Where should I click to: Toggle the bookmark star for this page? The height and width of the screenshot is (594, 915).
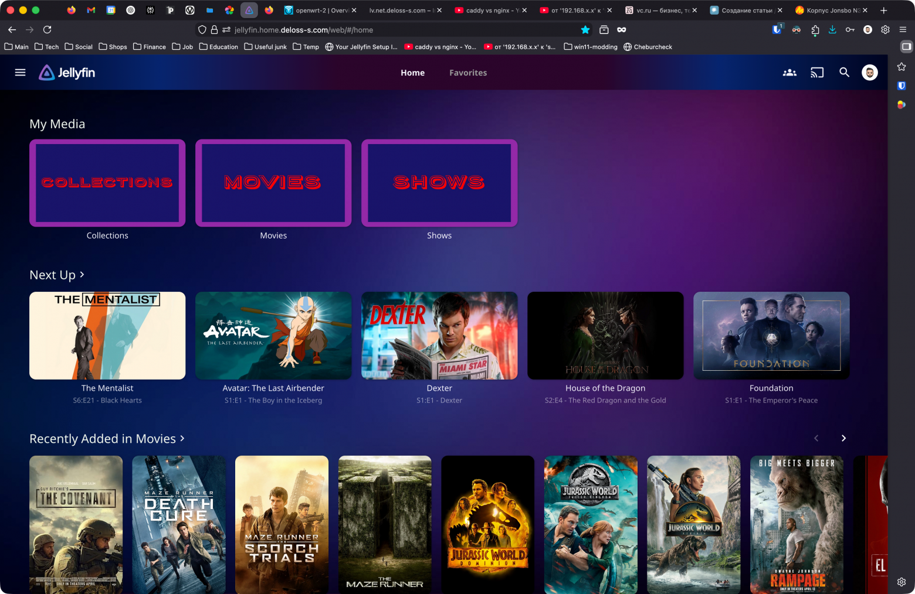[585, 29]
